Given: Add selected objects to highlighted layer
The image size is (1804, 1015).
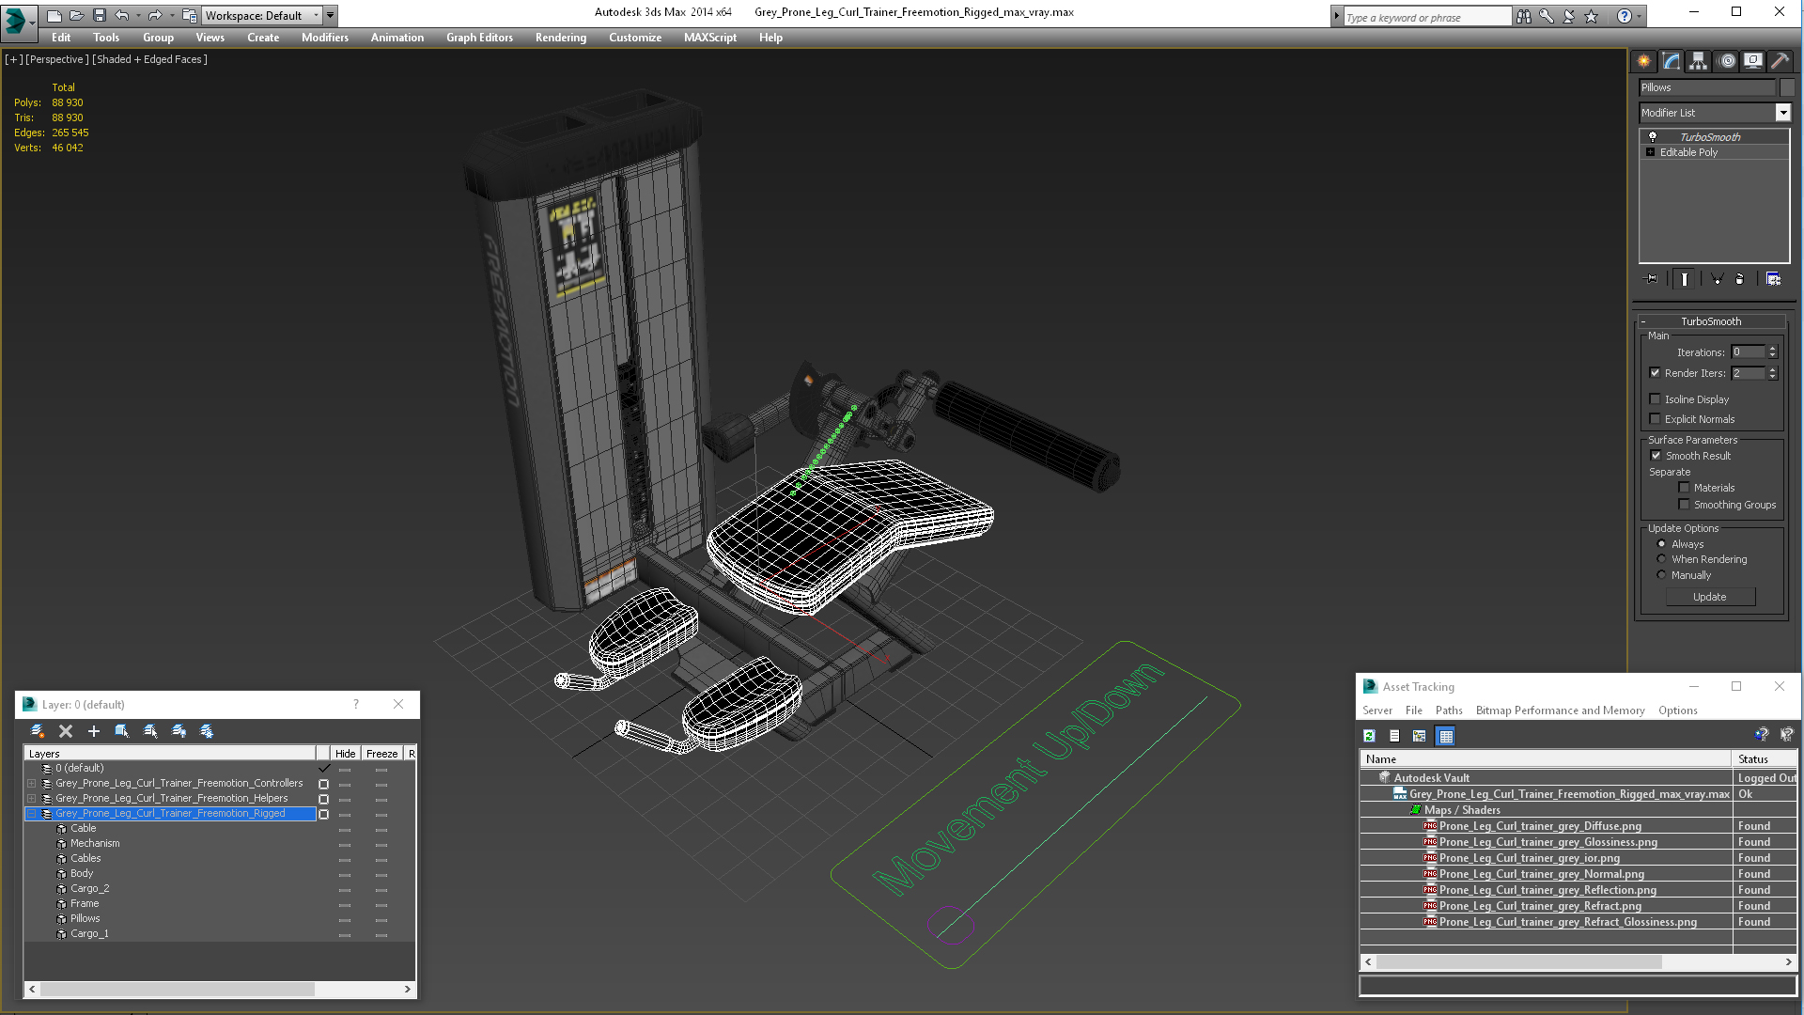Looking at the screenshot, I should pyautogui.click(x=94, y=731).
